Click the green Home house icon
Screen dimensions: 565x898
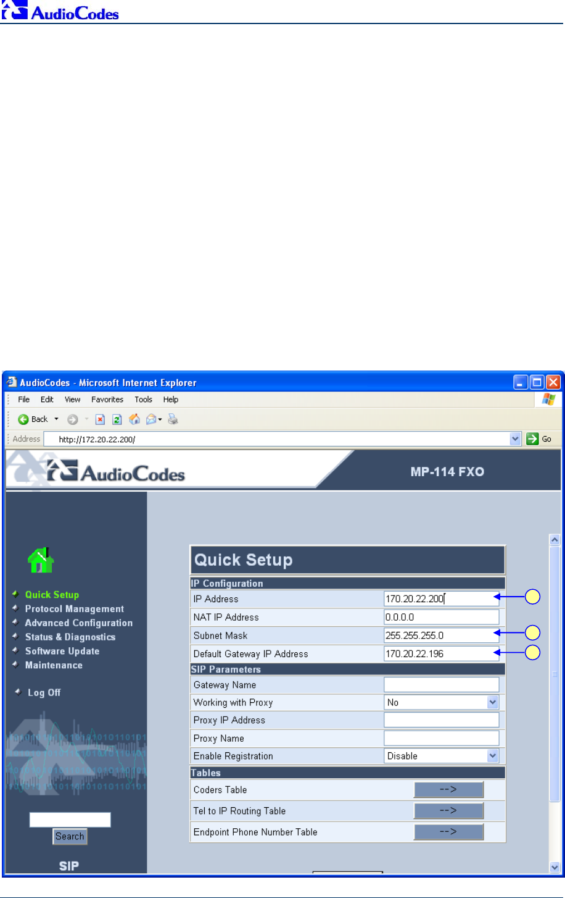point(41,560)
